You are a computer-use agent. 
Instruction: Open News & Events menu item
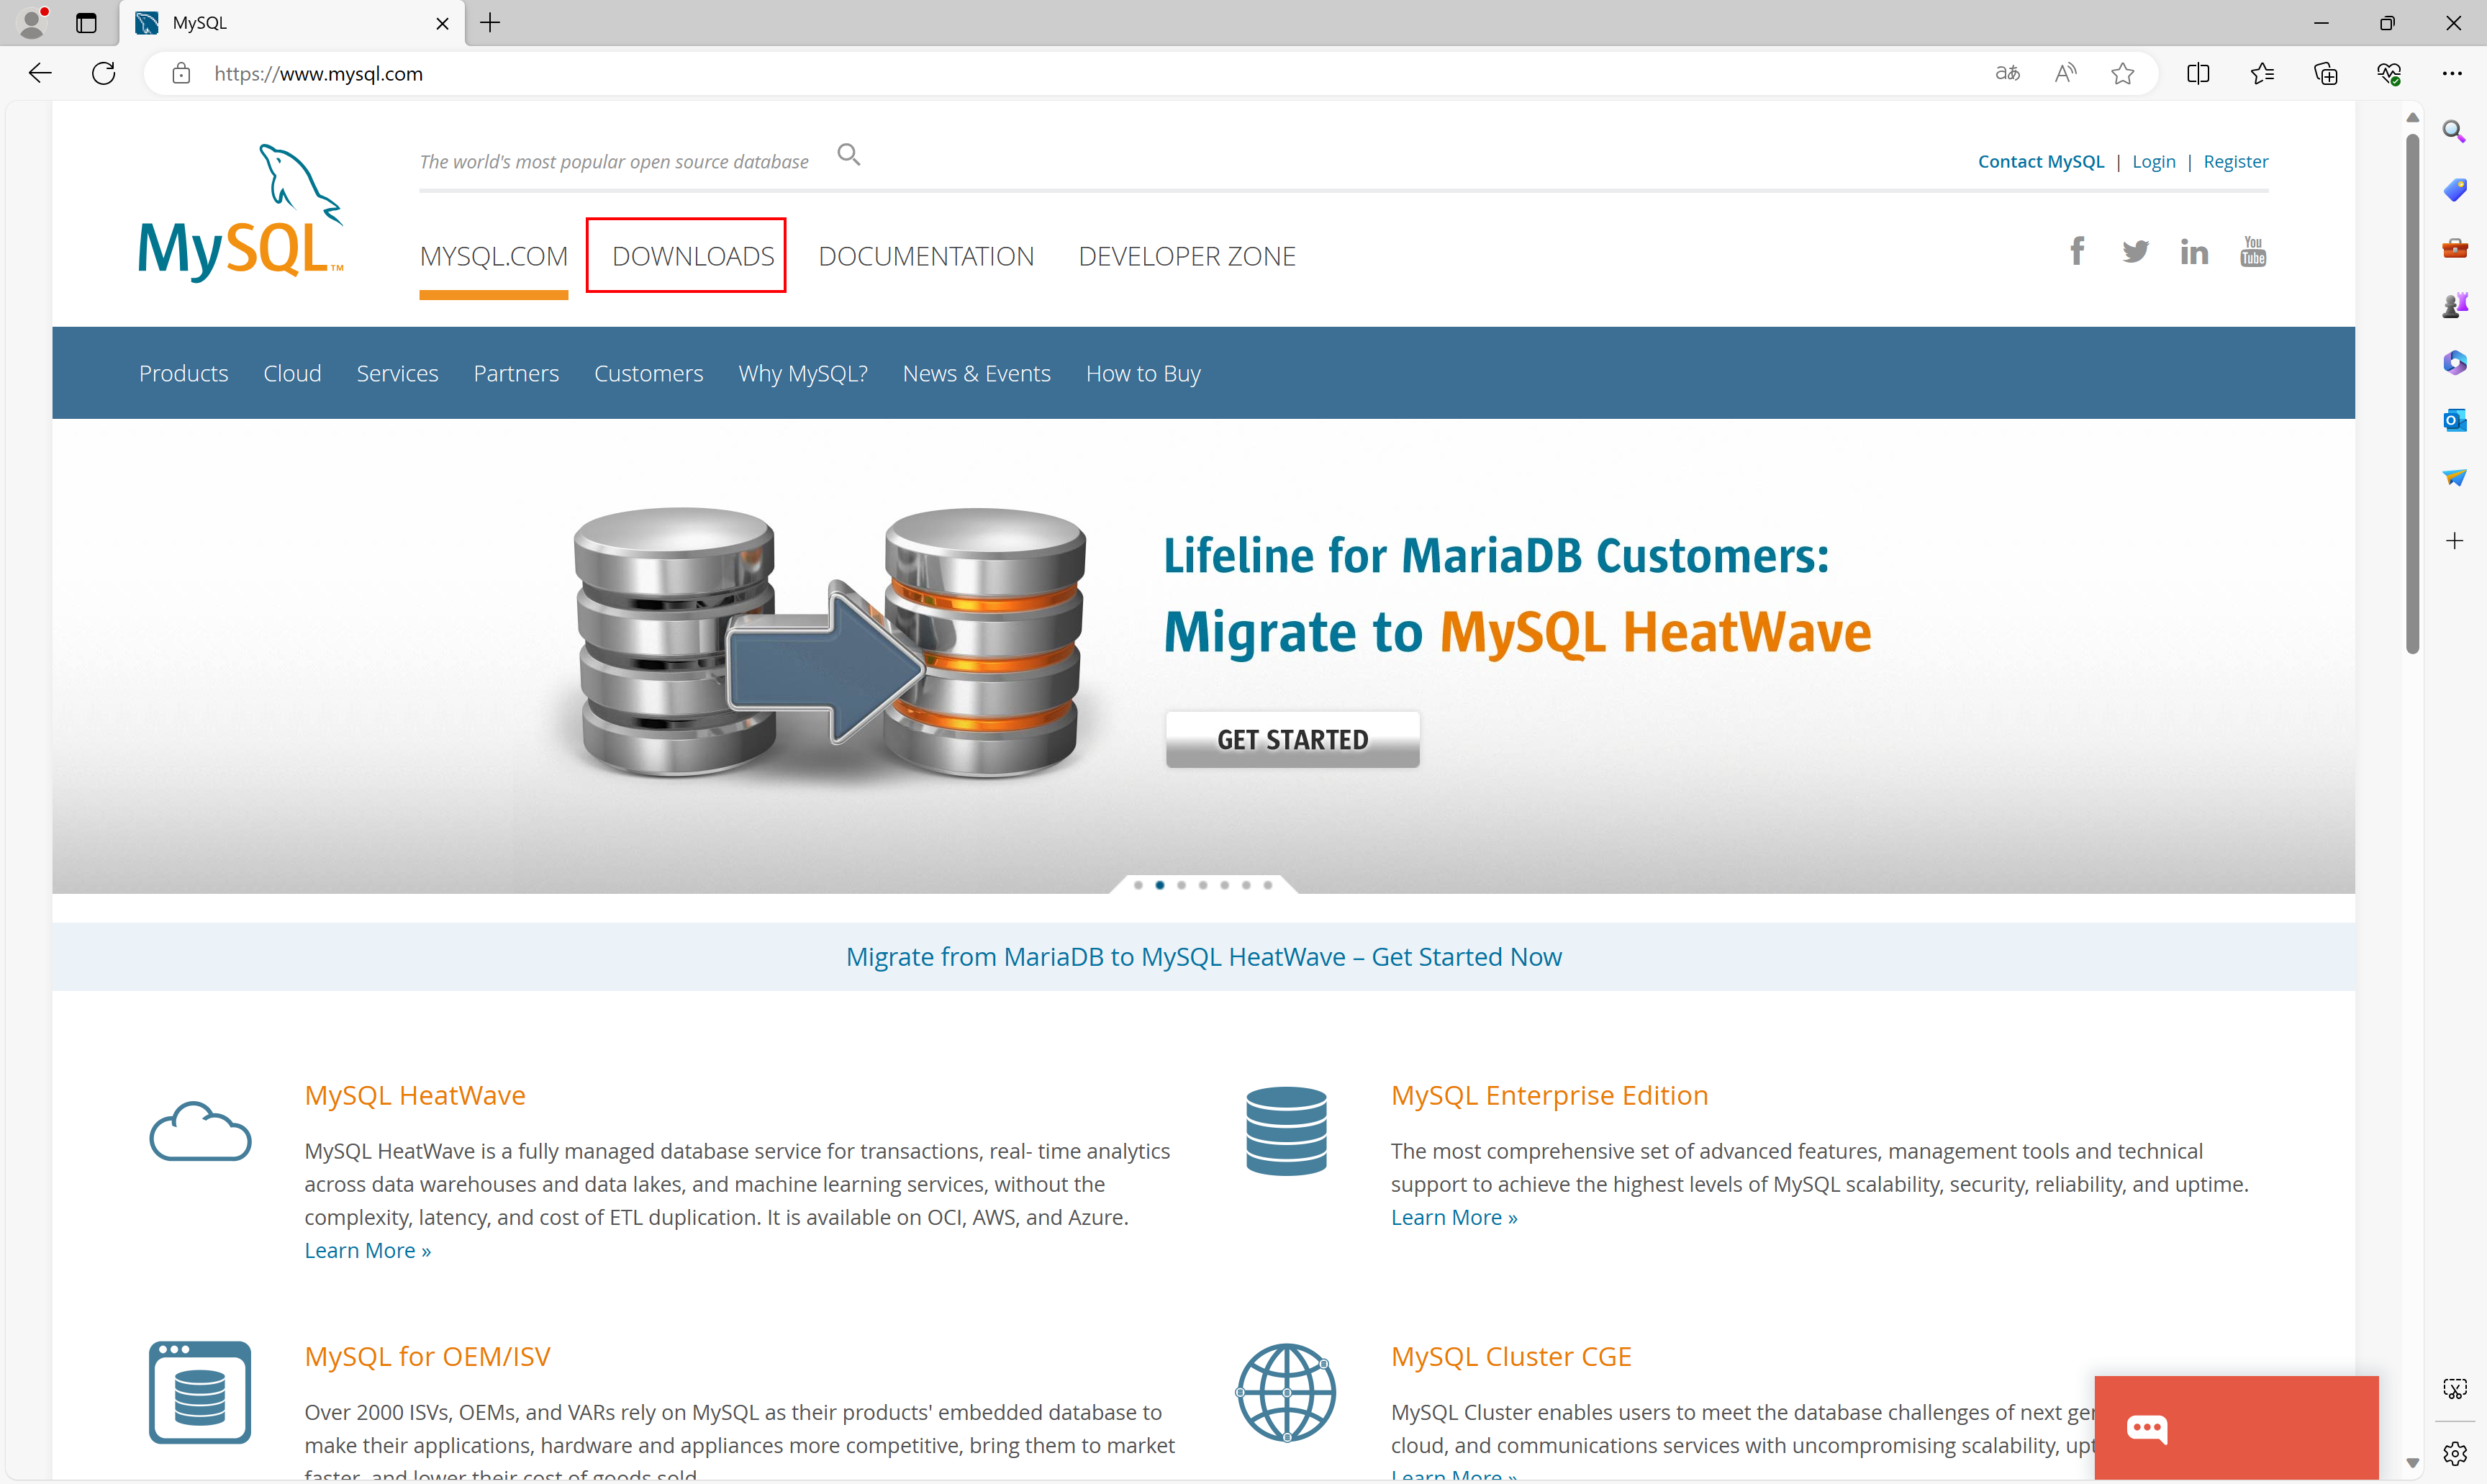coord(977,373)
